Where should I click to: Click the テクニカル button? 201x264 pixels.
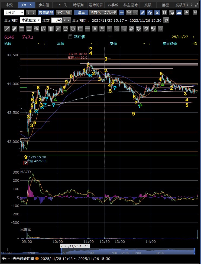tap(64, 12)
